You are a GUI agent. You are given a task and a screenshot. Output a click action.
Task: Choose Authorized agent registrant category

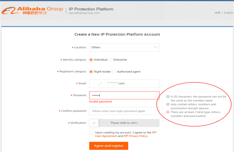tap(114, 72)
